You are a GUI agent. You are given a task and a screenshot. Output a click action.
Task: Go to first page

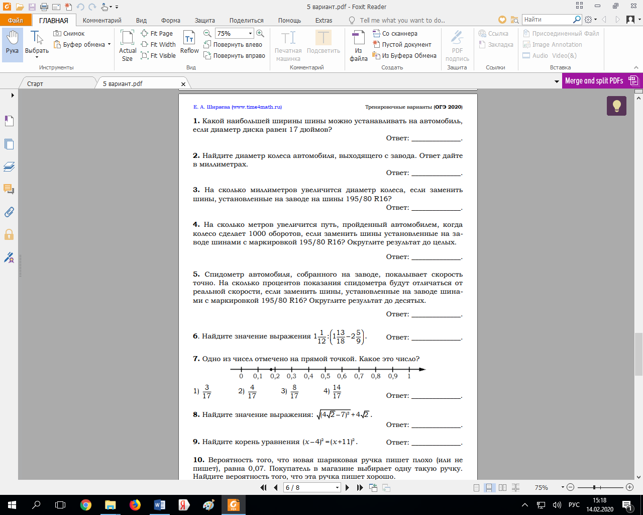(263, 487)
